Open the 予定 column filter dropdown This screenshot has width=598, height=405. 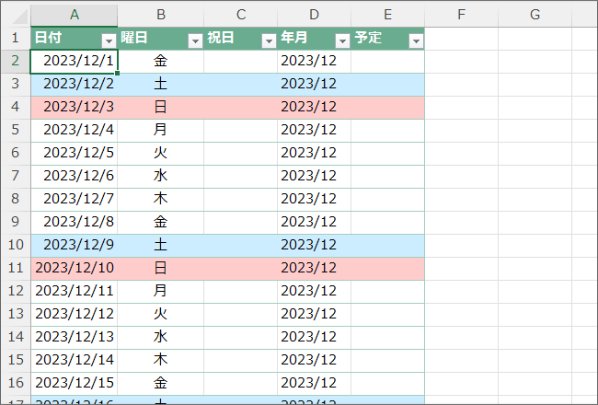tap(416, 40)
